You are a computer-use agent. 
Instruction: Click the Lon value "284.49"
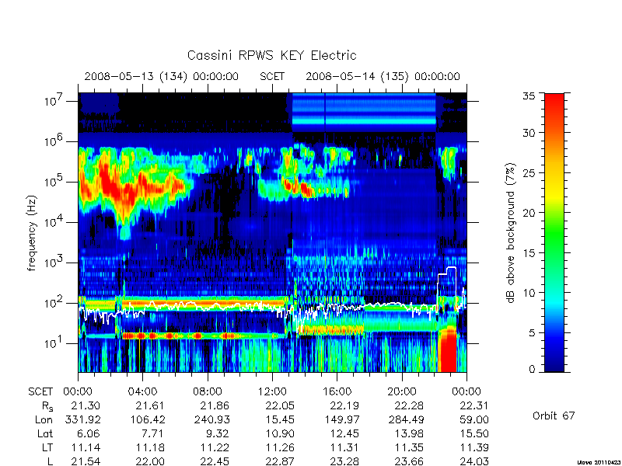(405, 419)
